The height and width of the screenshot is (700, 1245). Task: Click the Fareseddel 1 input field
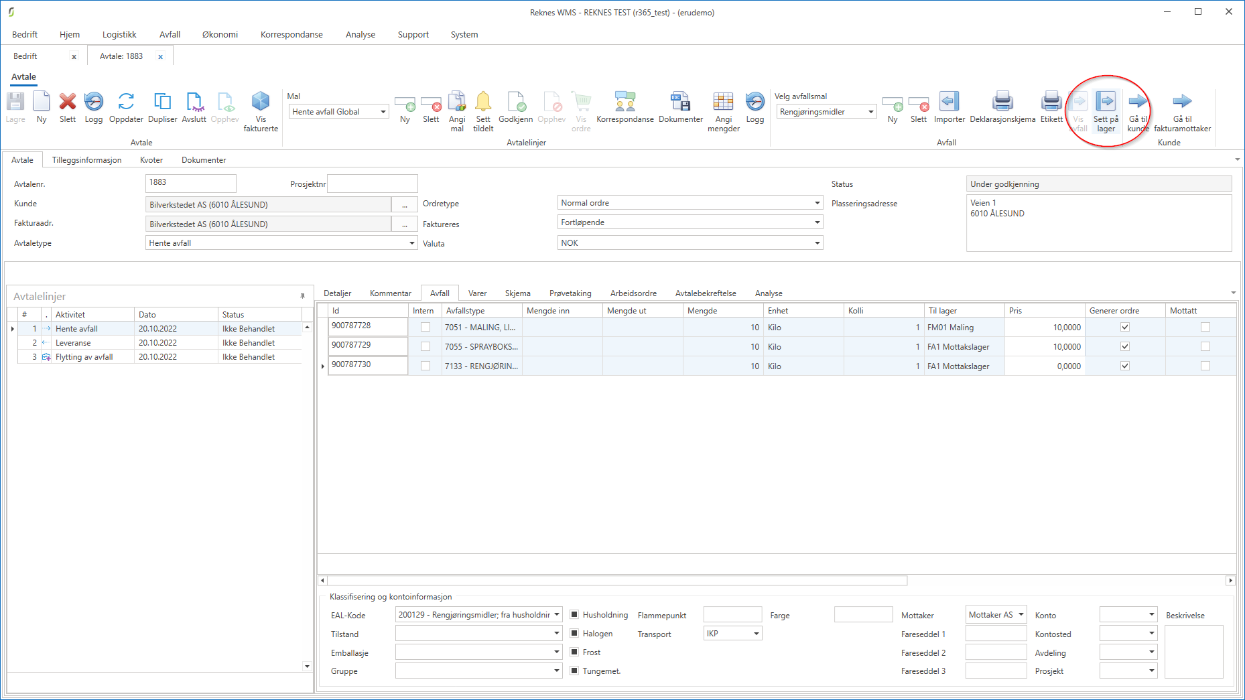[x=996, y=634]
